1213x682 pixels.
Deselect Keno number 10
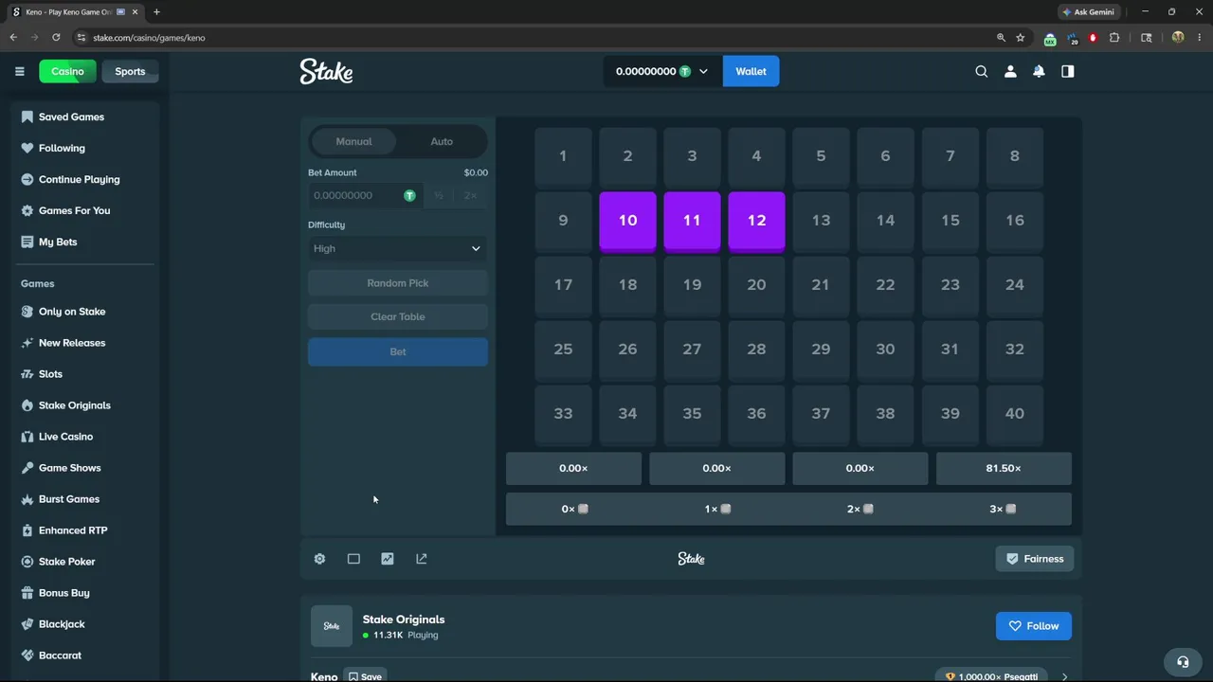coord(627,222)
